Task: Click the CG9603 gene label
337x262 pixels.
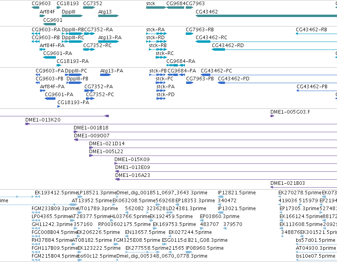Action: pyautogui.click(x=41, y=4)
